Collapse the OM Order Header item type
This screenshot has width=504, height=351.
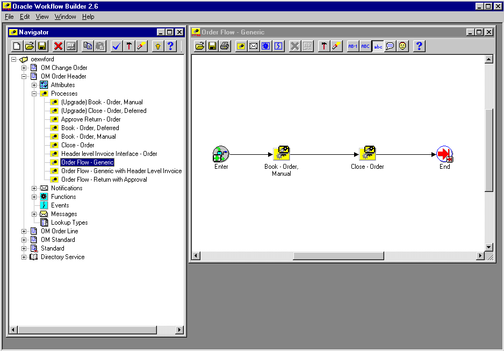[x=24, y=76]
